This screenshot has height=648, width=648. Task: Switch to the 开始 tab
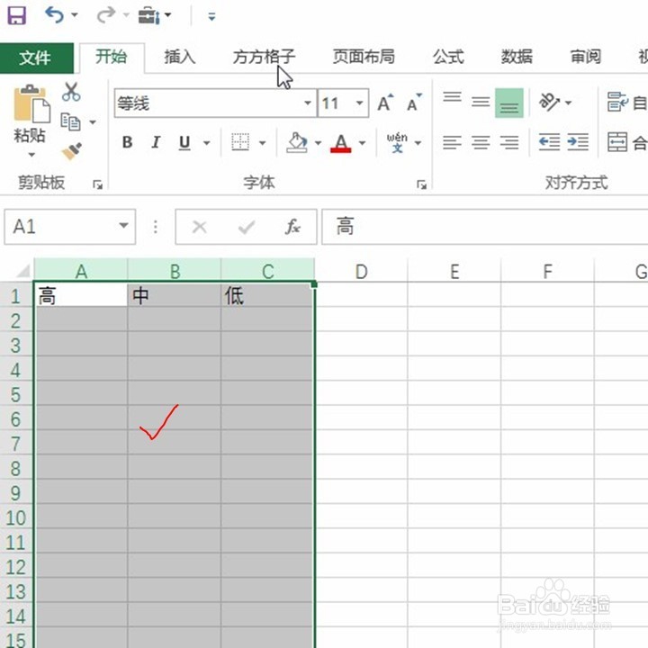coord(112,57)
